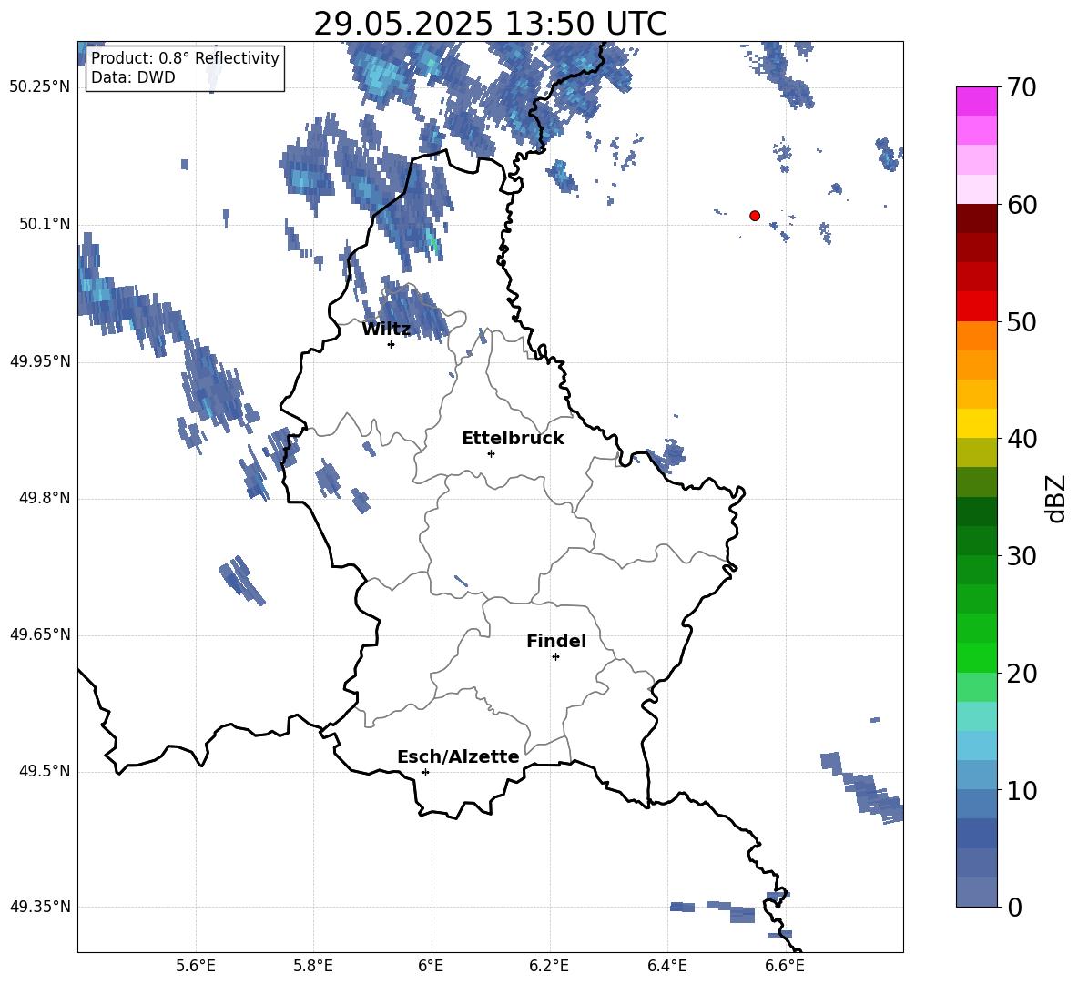This screenshot has width=1078, height=984.
Task: Select the Esch/Alzette city label
Action: [x=458, y=756]
